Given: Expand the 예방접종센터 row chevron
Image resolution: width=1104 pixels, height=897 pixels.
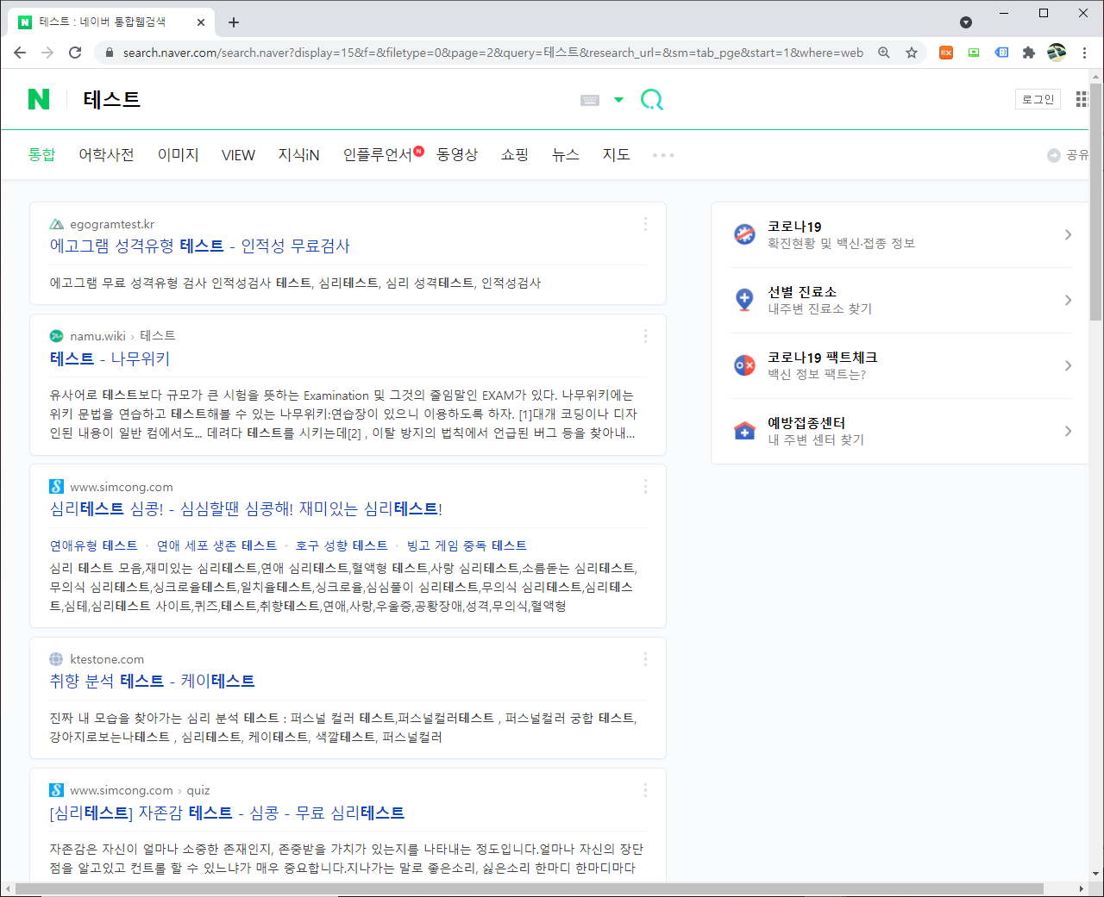Looking at the screenshot, I should click(x=1068, y=431).
